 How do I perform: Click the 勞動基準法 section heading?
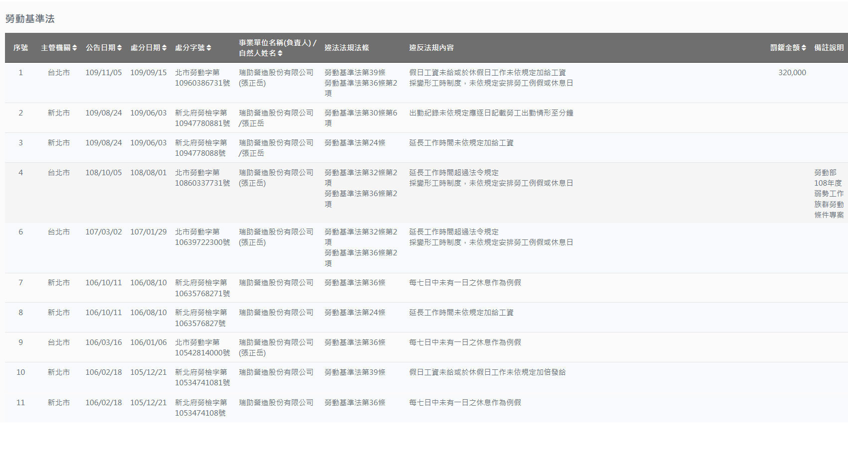pyautogui.click(x=30, y=19)
